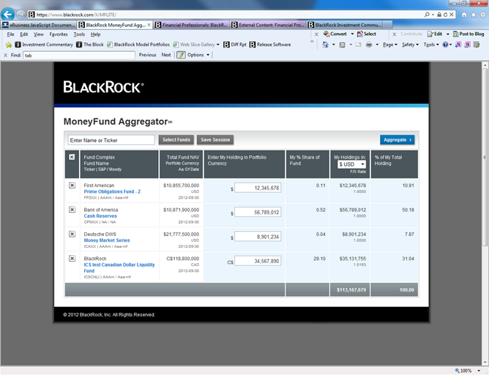
Task: Click the holding field showing 12,345,678
Action: pyautogui.click(x=258, y=188)
